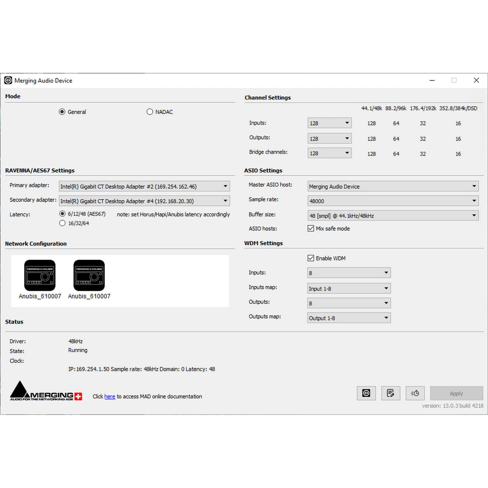Select the first Anubis_610007 device icon

click(x=40, y=275)
